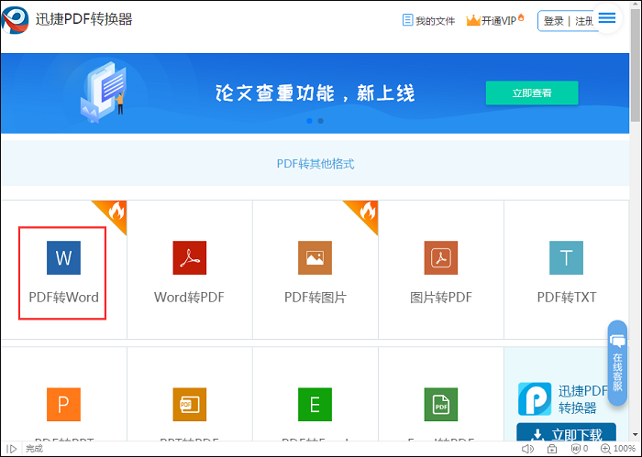The image size is (642, 457).
Task: Click the Excel转PDF icon
Action: [440, 404]
